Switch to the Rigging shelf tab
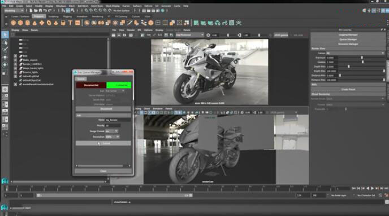The width and height of the screenshot is (389, 216). 67,16
